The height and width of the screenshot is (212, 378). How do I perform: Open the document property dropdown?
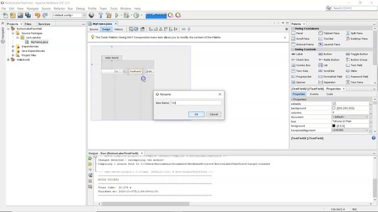coord(350,117)
